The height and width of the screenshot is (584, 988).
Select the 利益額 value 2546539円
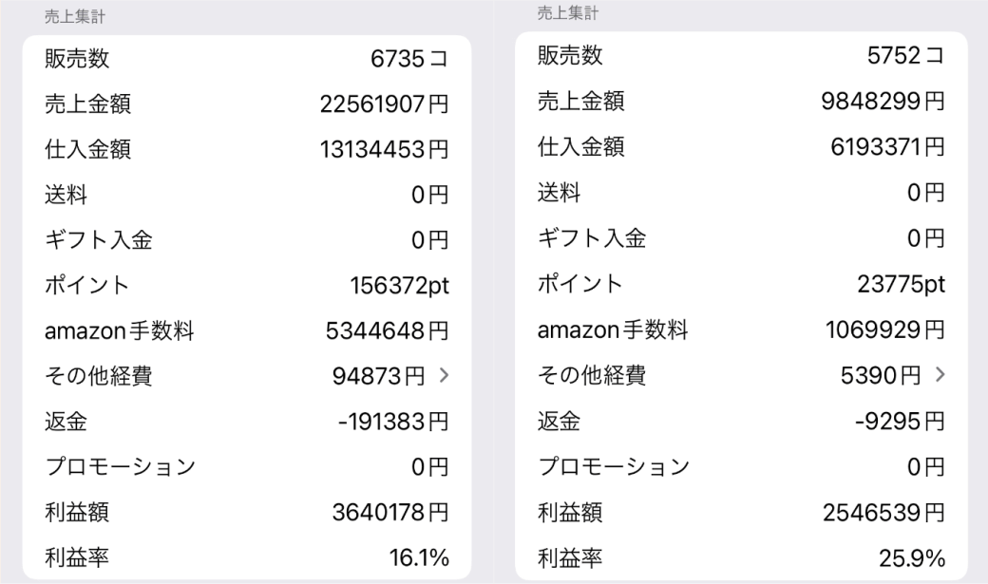(884, 513)
